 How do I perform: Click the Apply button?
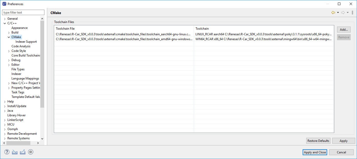click(343, 141)
